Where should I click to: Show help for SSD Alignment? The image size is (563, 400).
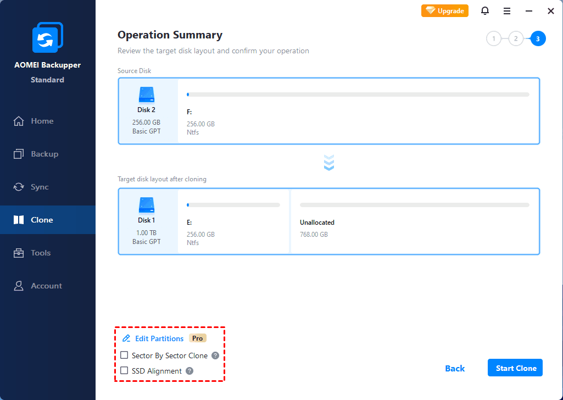pyautogui.click(x=189, y=371)
